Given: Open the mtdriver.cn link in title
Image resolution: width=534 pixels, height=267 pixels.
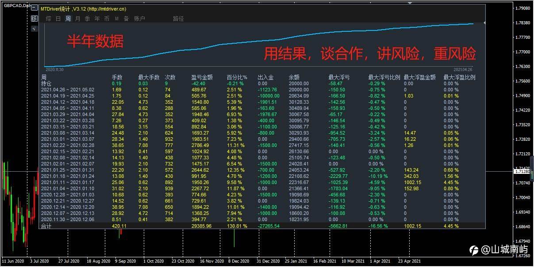Looking at the screenshot, I should (x=107, y=8).
